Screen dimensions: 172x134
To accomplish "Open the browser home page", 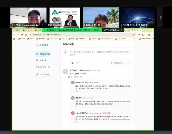I will (x=26, y=35).
